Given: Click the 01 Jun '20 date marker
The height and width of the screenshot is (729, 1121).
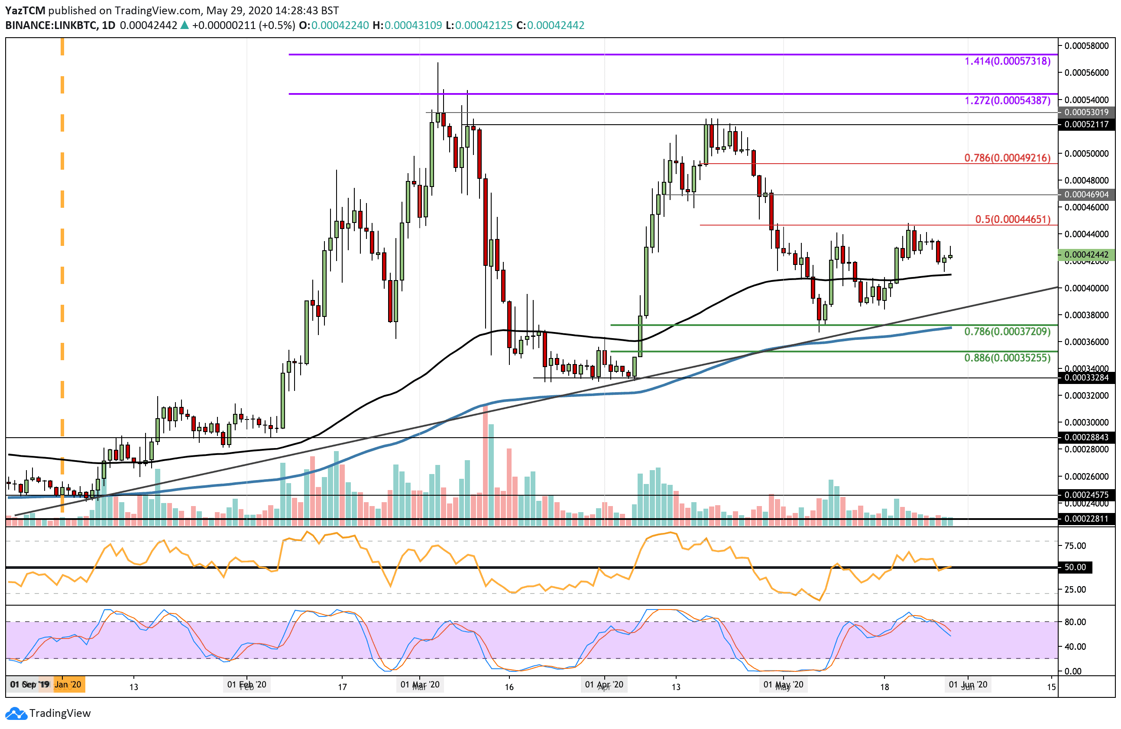Looking at the screenshot, I should tap(968, 684).
